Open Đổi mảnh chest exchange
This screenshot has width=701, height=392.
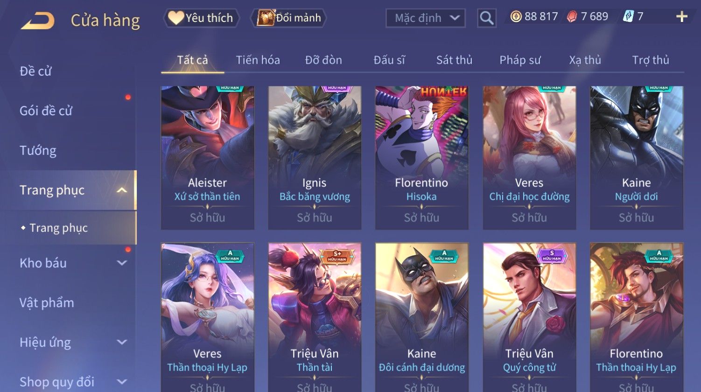pyautogui.click(x=289, y=18)
